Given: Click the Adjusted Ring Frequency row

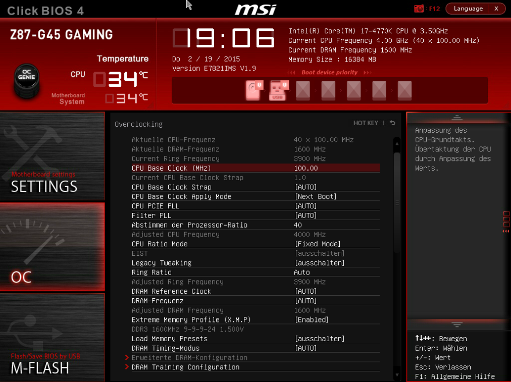Looking at the screenshot, I should (255, 282).
